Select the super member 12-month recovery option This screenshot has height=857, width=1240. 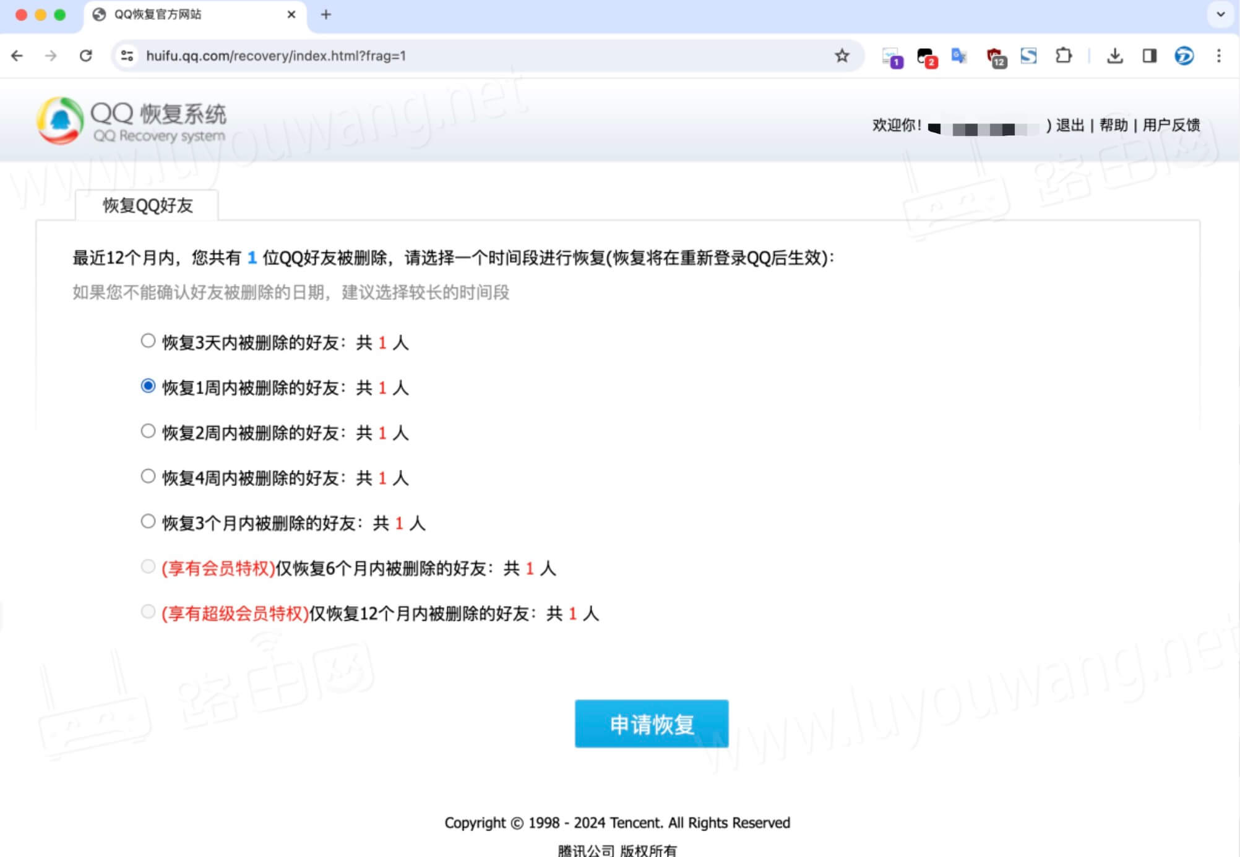pyautogui.click(x=148, y=612)
